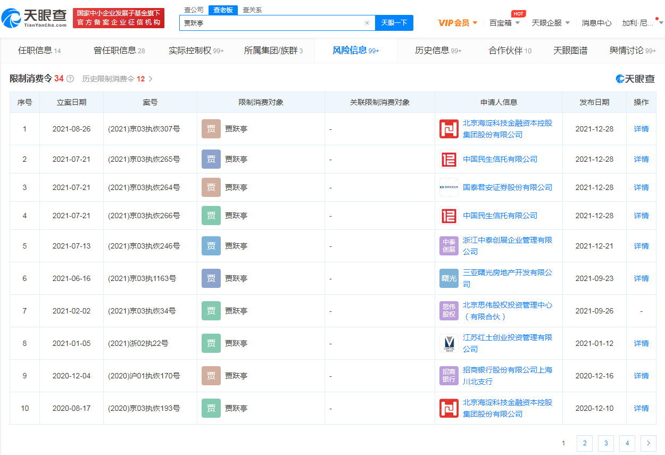Click the 贾 avatar in row 8
Viewport: 665px width, 455px height.
pyautogui.click(x=211, y=343)
